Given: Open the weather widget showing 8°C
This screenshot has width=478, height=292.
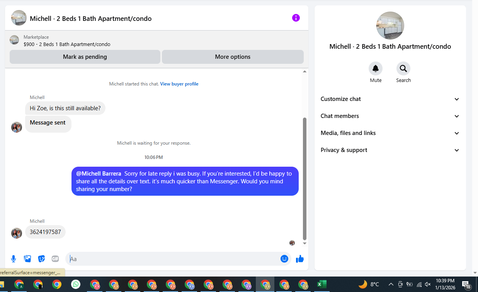Looking at the screenshot, I should click(x=369, y=285).
